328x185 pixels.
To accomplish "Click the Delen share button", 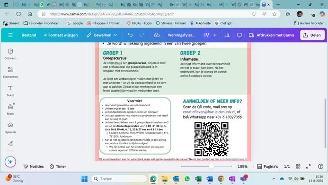I will pyautogui.click(x=312, y=35).
